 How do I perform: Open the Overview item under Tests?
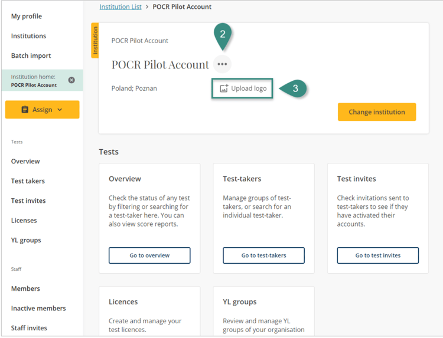(x=25, y=161)
